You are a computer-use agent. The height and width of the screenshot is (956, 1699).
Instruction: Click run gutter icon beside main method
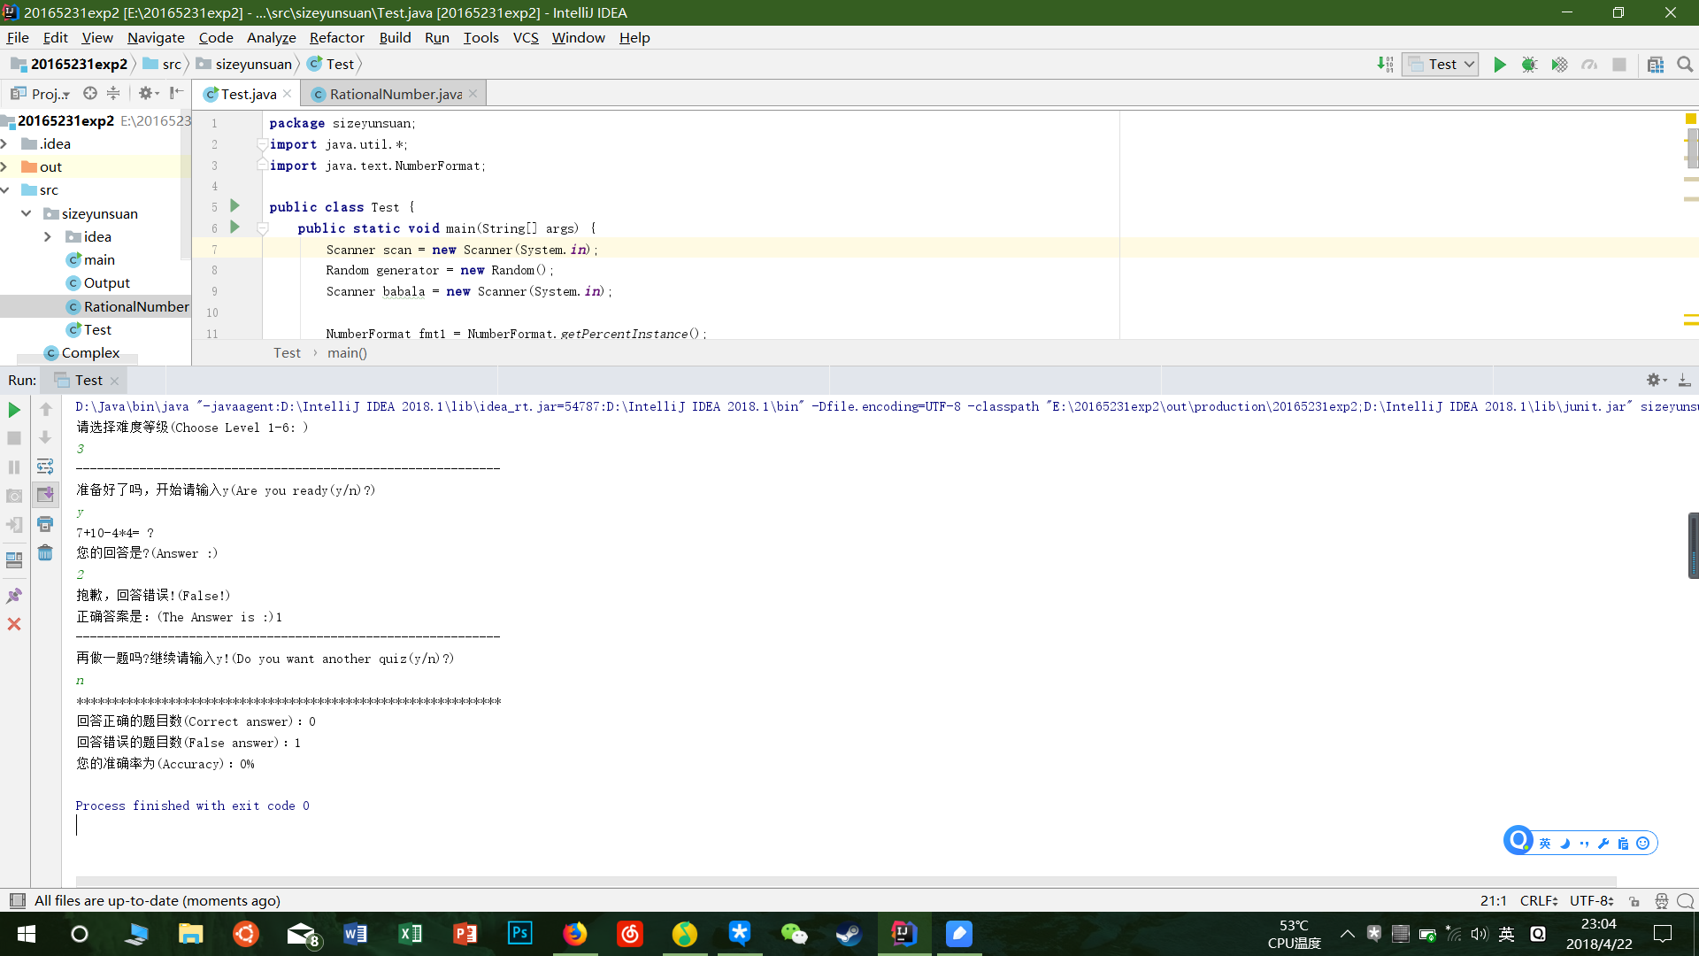coord(234,227)
